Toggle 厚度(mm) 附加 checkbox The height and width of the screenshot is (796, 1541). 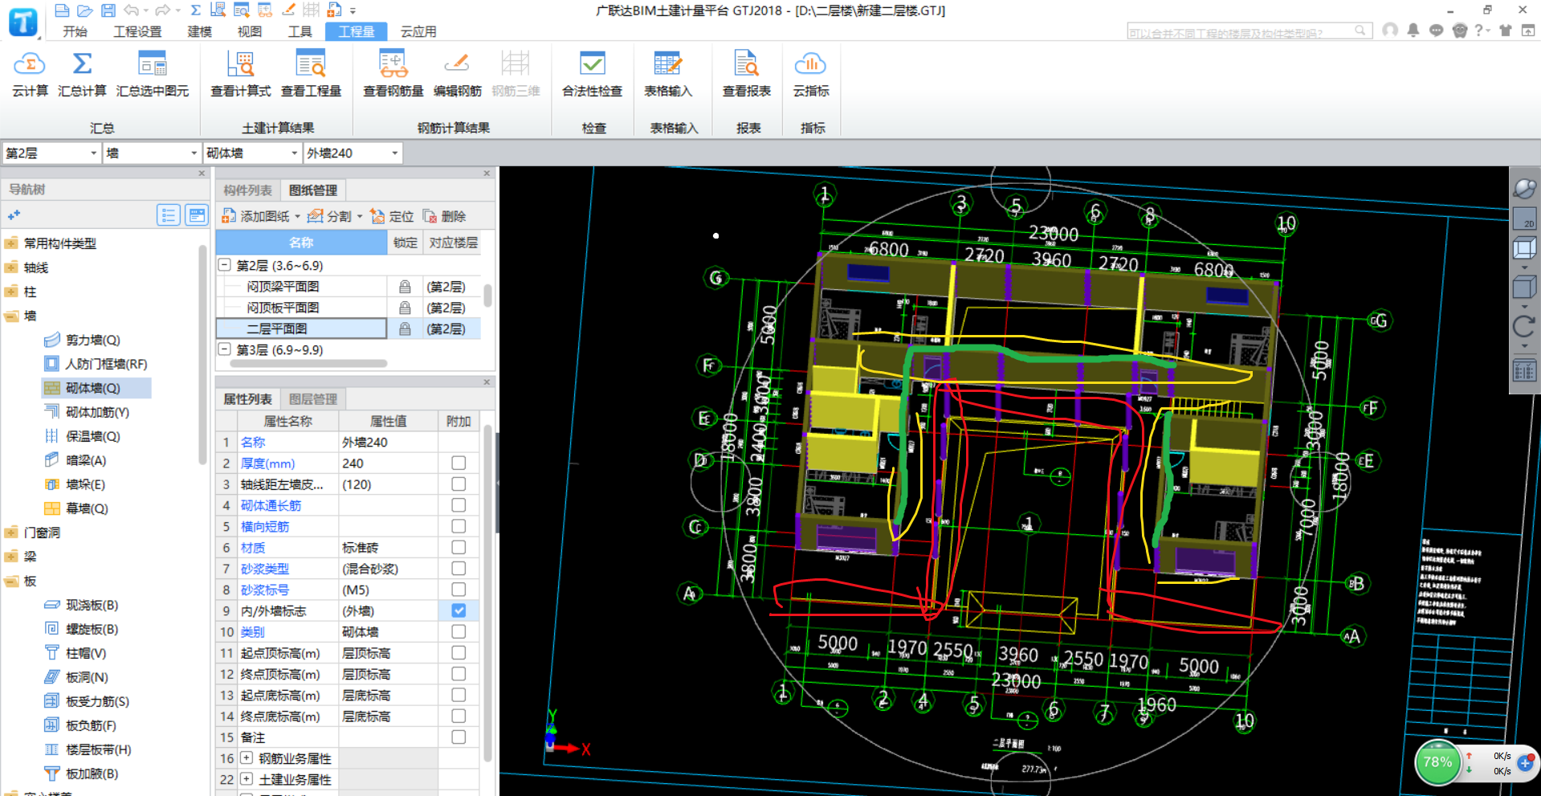click(459, 463)
